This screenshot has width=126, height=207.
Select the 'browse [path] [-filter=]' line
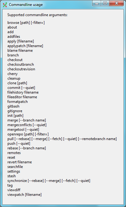(x=26, y=23)
